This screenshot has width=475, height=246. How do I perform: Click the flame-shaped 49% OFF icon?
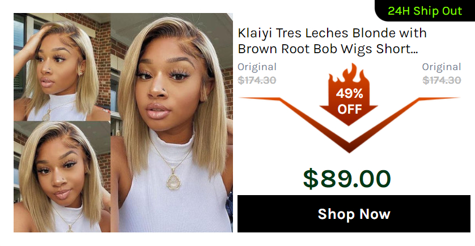[x=349, y=94]
